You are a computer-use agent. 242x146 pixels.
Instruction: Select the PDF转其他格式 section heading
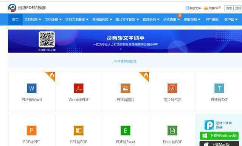pyautogui.click(x=126, y=61)
